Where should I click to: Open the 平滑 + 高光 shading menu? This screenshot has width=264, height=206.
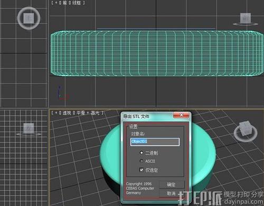tap(88, 113)
